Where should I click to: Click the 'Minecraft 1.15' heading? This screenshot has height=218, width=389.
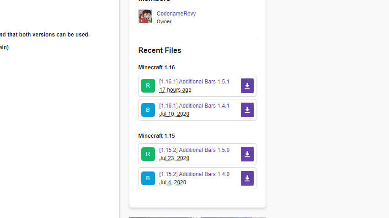[x=156, y=136]
